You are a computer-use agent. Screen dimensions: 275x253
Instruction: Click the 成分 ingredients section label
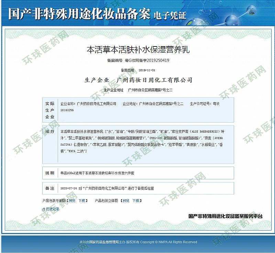[50, 132]
